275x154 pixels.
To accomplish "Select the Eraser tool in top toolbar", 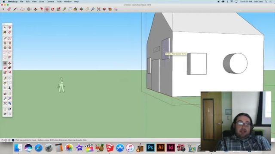I will 9,9.
